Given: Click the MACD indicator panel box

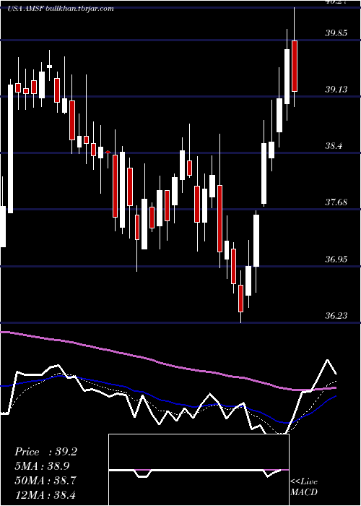Looking at the screenshot, I should point(199,470).
